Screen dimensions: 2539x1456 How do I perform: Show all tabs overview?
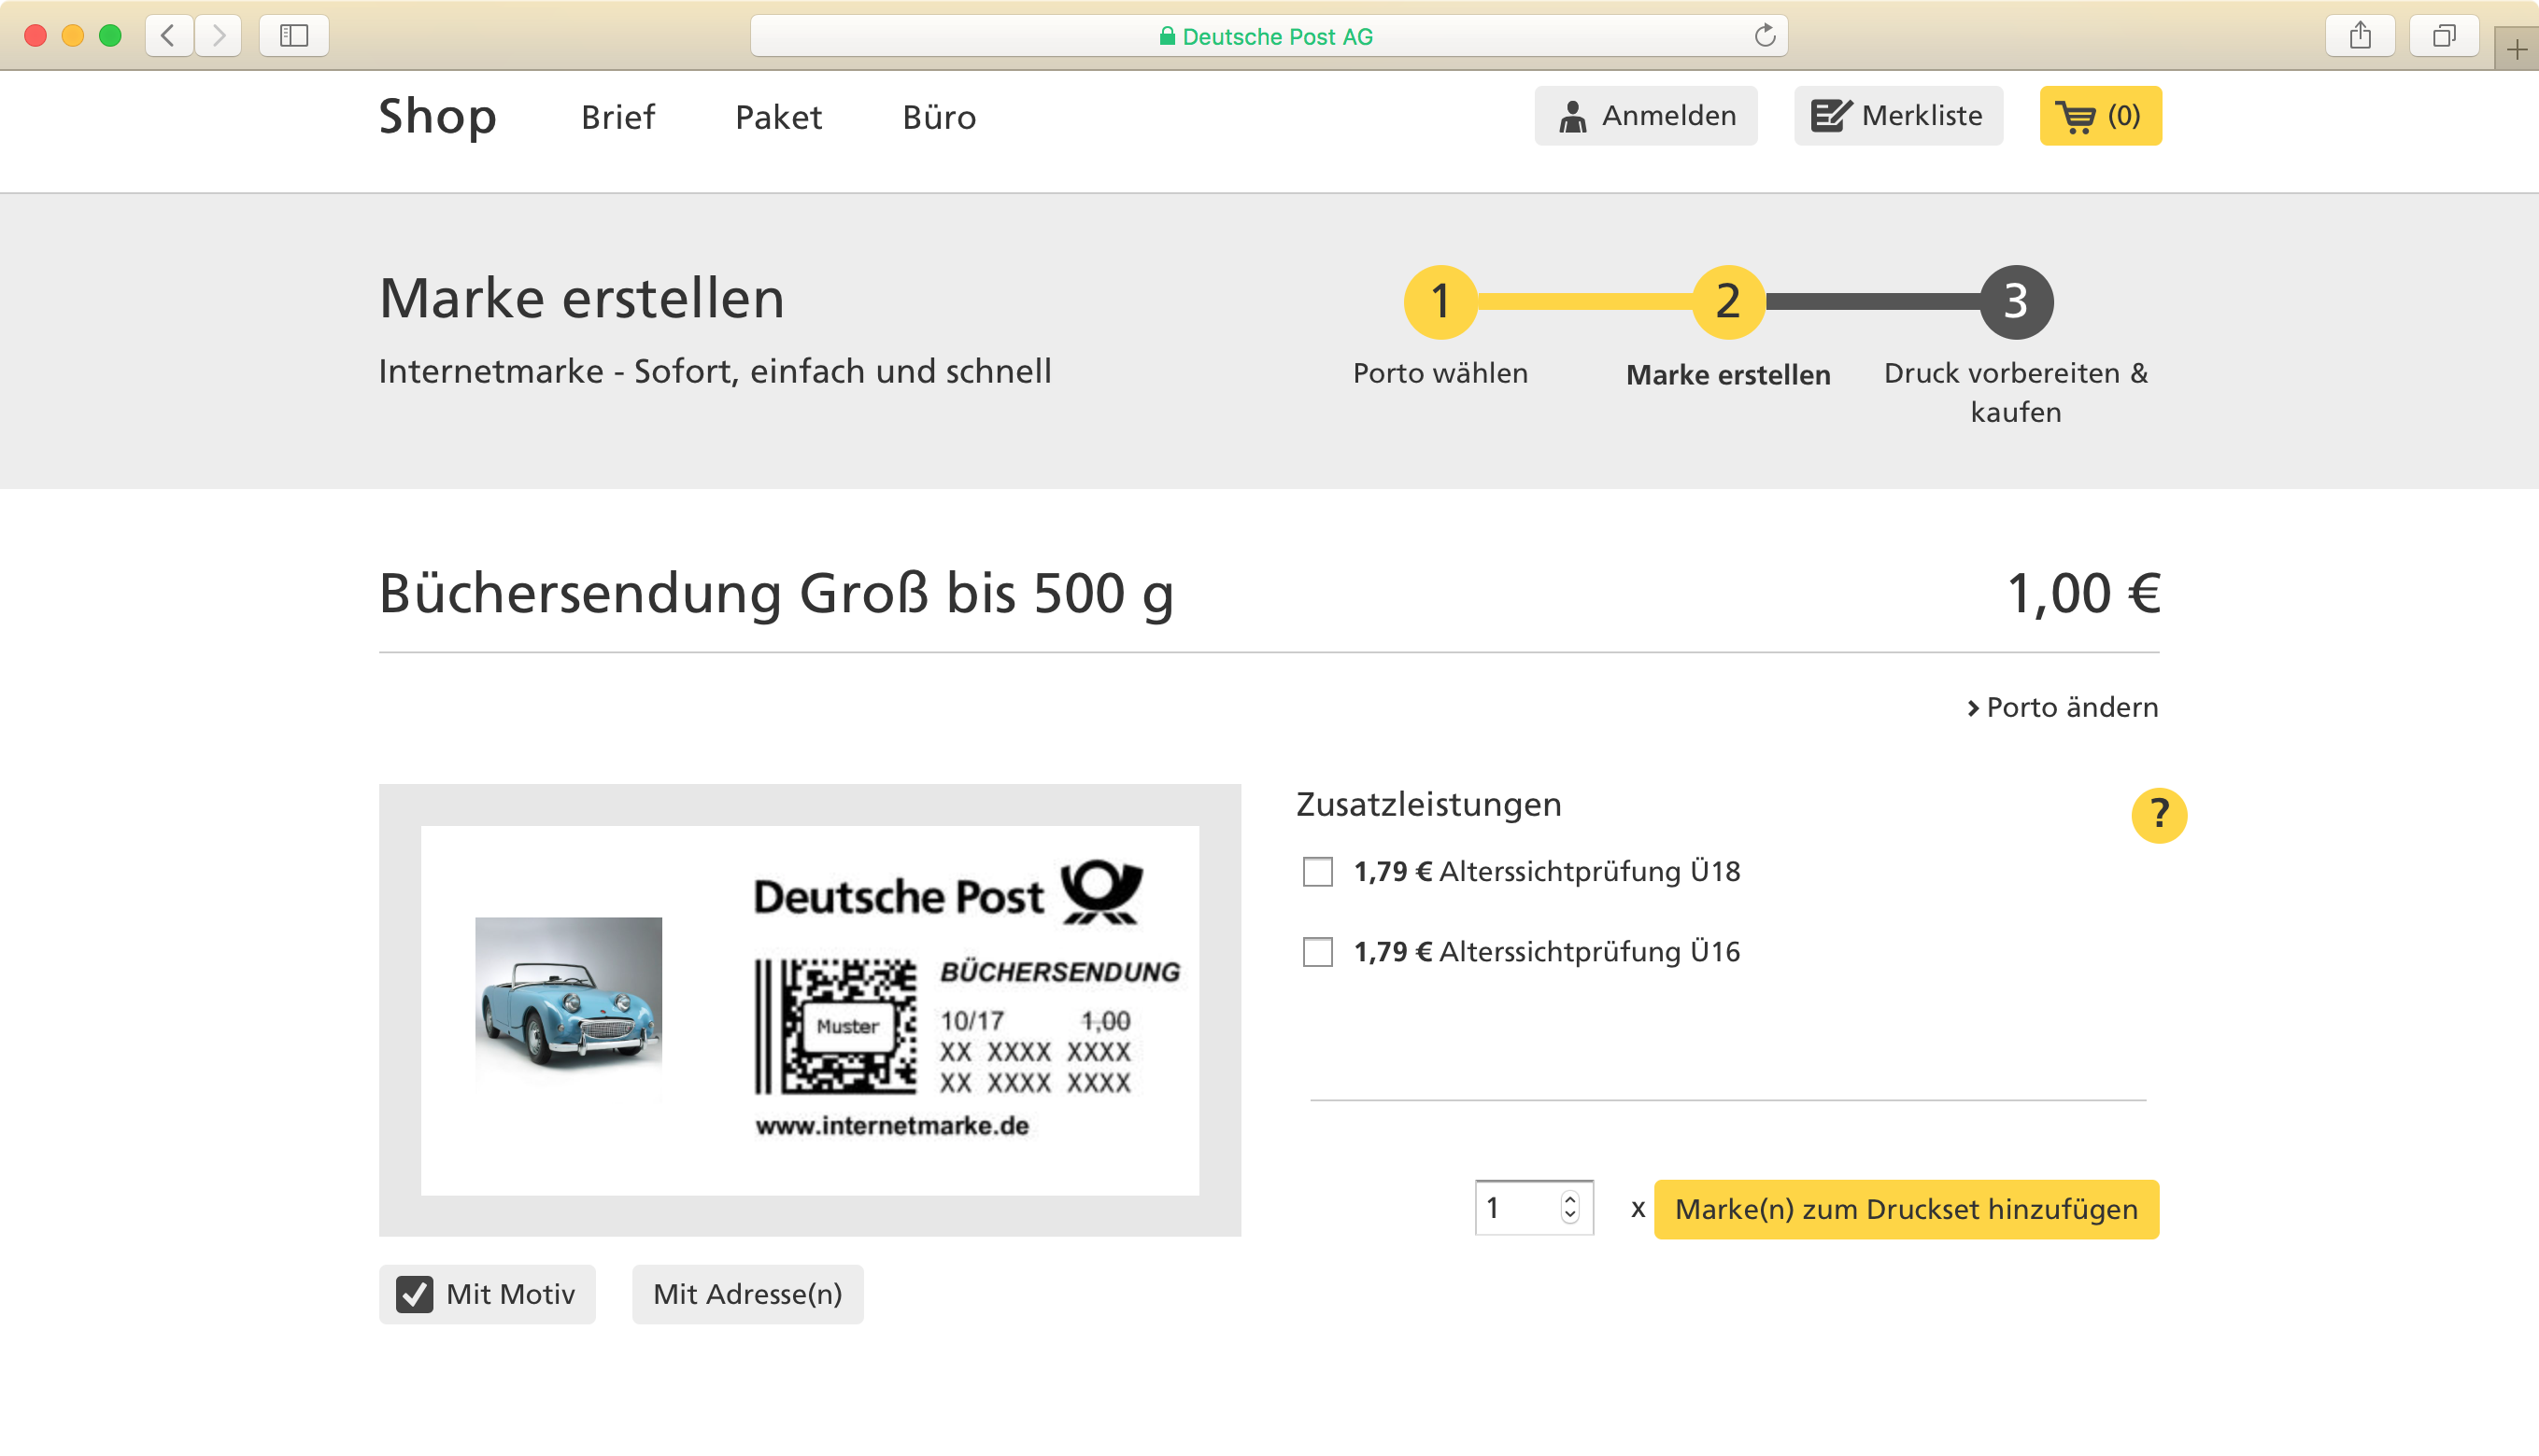coord(2444,36)
